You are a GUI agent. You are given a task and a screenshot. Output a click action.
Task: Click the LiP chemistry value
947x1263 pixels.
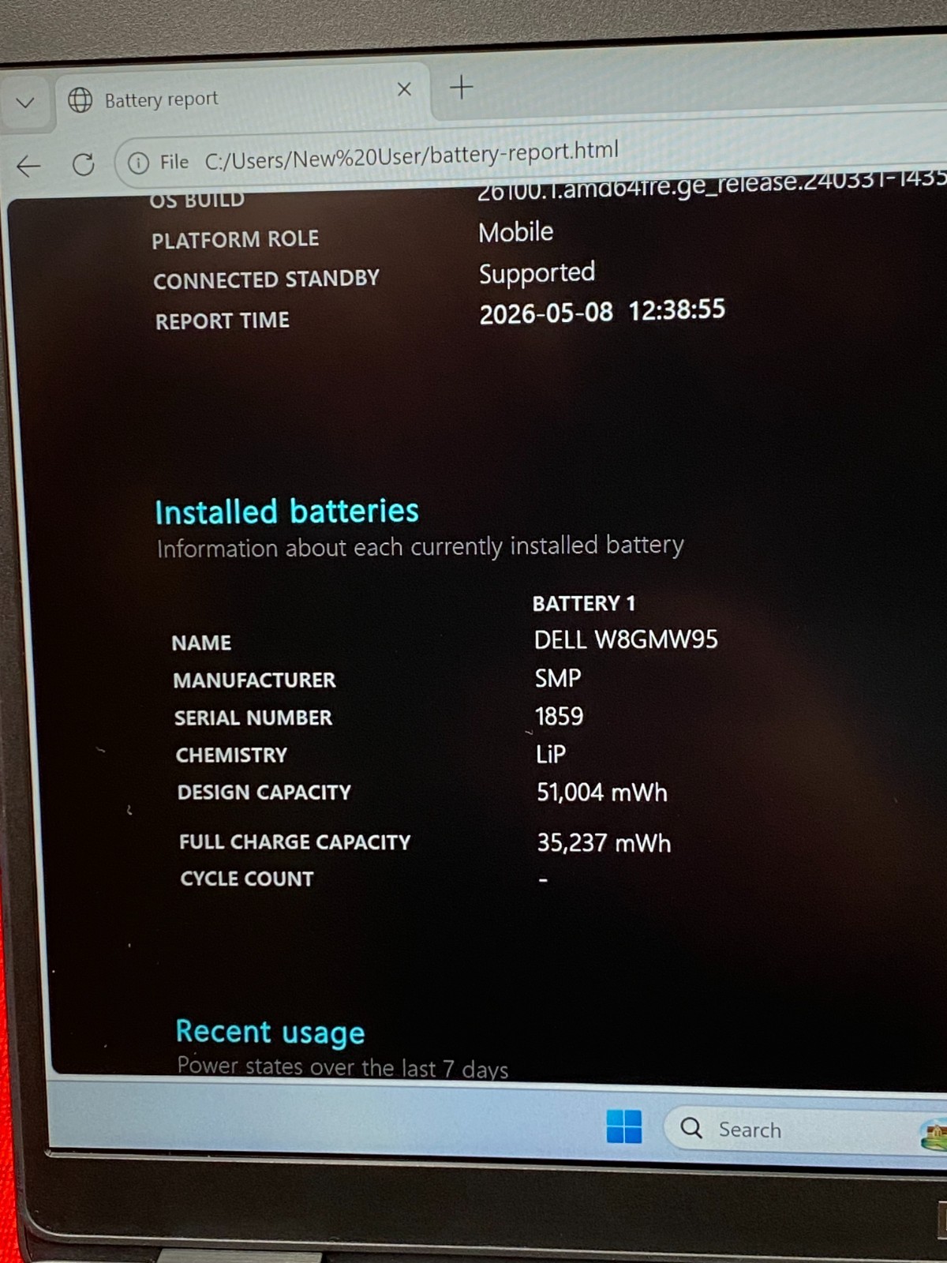(551, 754)
